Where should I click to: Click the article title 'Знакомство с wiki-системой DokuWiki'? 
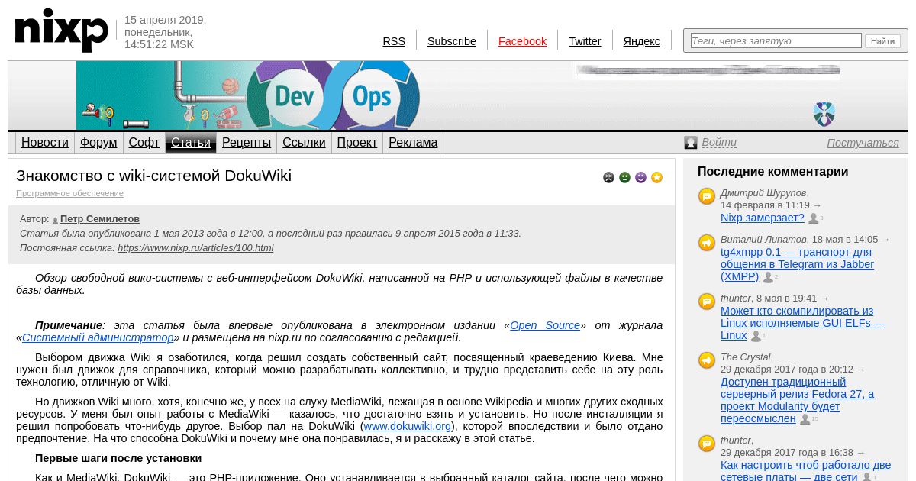click(x=153, y=176)
